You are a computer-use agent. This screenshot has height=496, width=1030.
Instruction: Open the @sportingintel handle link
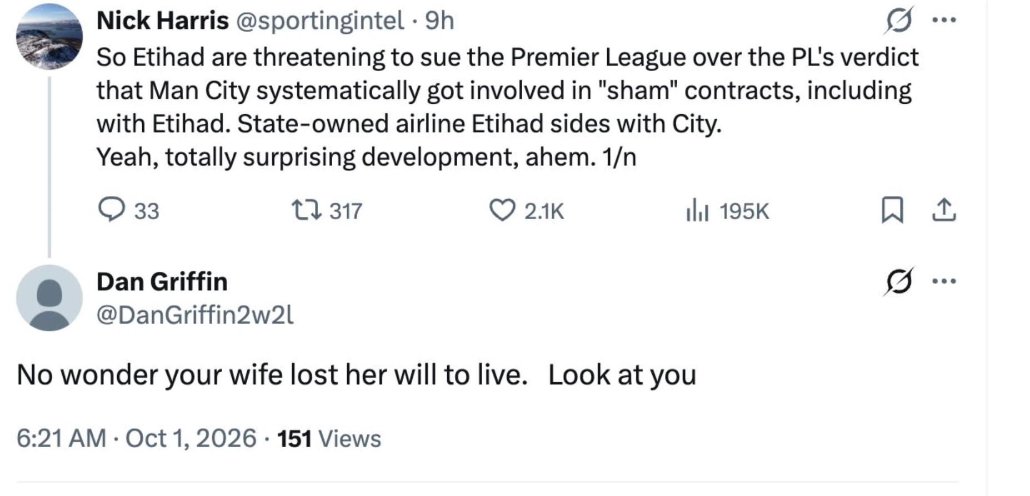pyautogui.click(x=320, y=21)
